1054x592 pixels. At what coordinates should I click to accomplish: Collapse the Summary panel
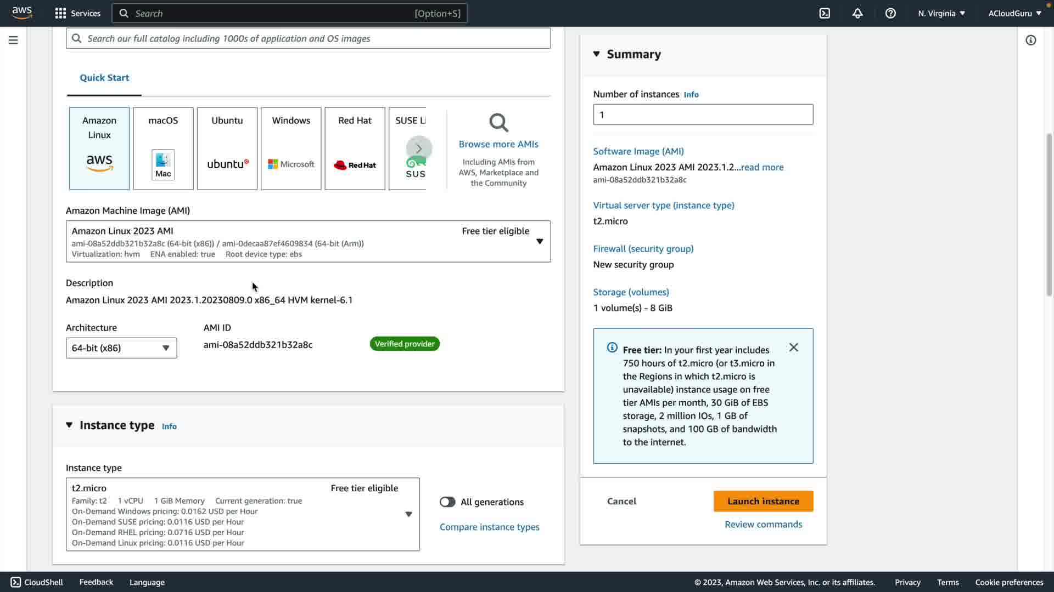[x=597, y=54]
